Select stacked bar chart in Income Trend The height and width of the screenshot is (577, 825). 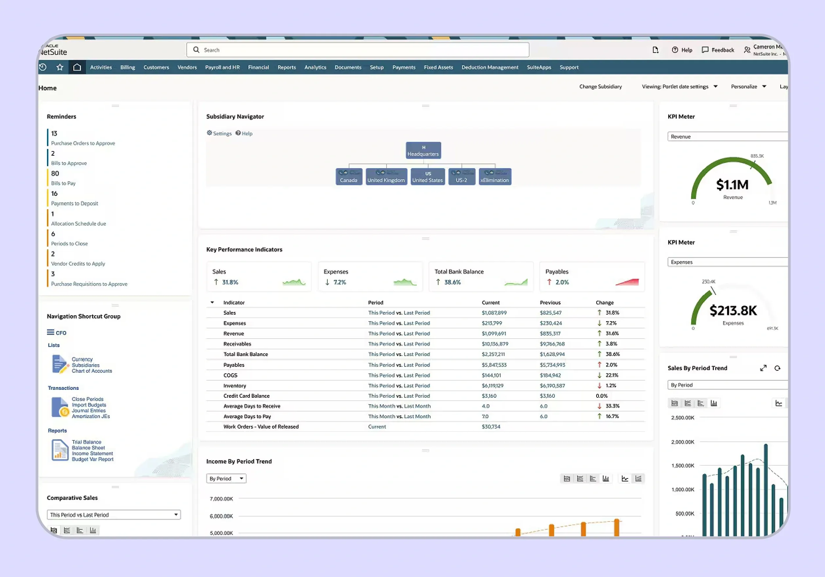(x=579, y=478)
